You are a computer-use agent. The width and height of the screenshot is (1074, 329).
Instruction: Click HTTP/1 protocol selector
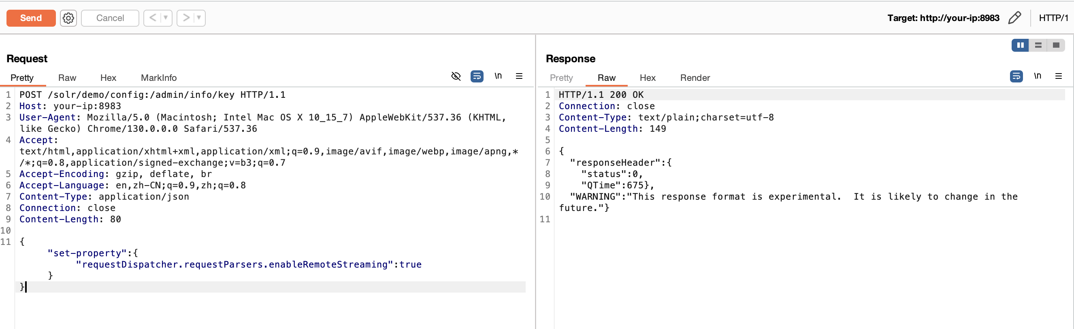[x=1053, y=18]
